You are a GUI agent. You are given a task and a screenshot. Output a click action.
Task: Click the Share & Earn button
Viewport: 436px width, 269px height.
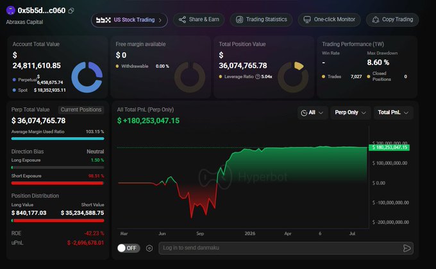pyautogui.click(x=199, y=19)
